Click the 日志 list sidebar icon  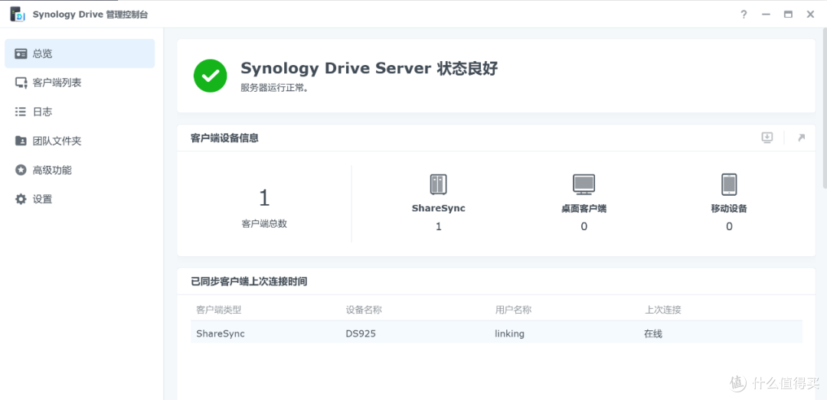21,112
